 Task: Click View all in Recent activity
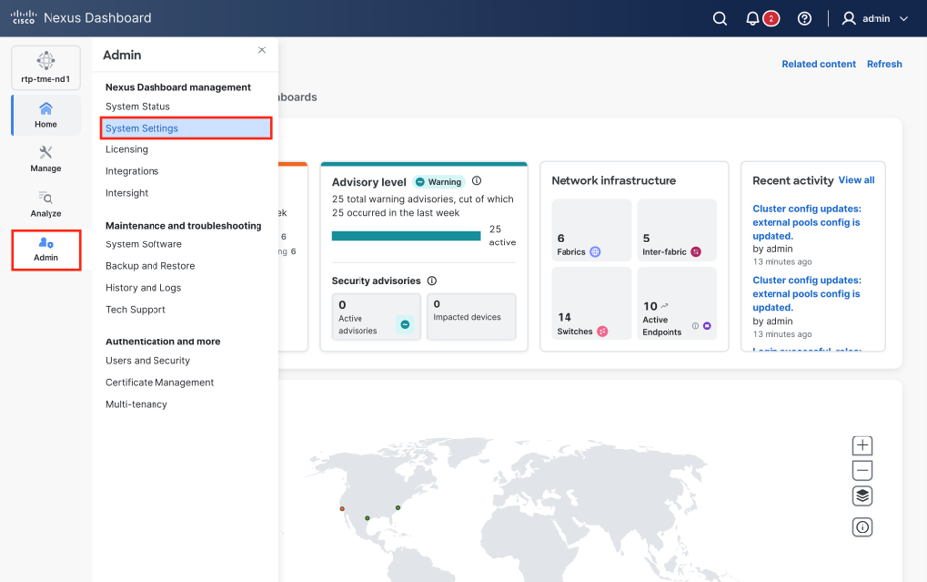click(856, 180)
